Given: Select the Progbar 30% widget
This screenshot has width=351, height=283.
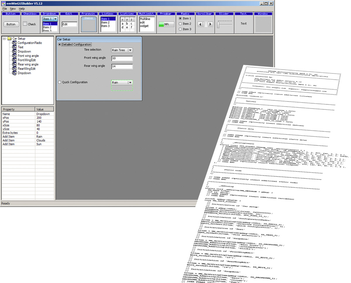Looking at the screenshot, I should click(166, 24).
